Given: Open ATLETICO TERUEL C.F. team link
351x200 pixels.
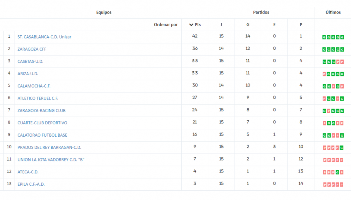Looking at the screenshot, I should 38,98.
